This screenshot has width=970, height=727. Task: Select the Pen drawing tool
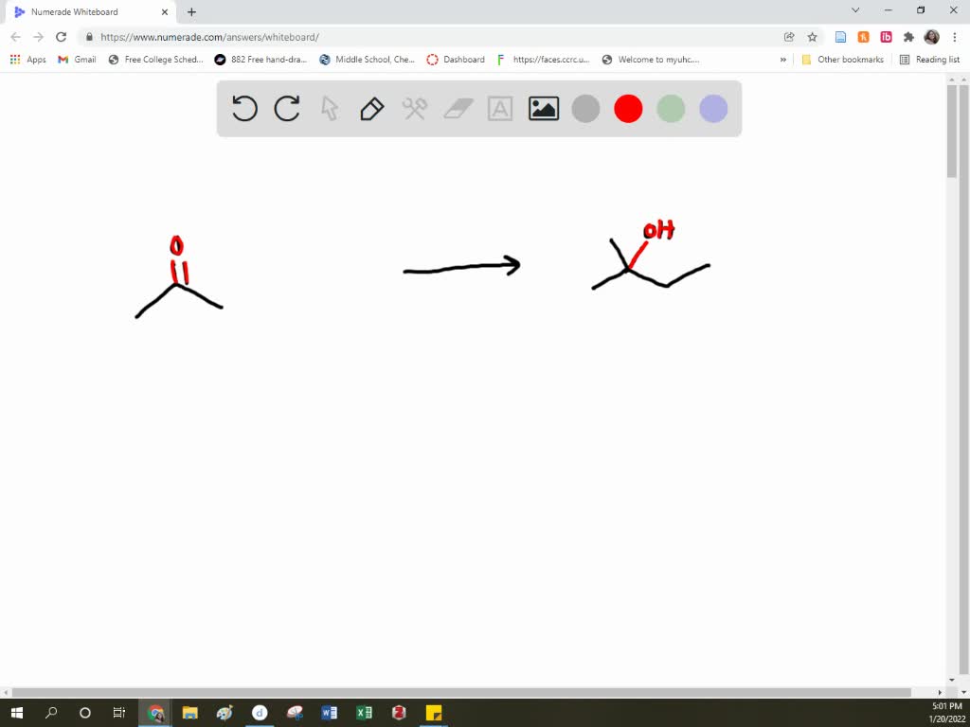[370, 108]
